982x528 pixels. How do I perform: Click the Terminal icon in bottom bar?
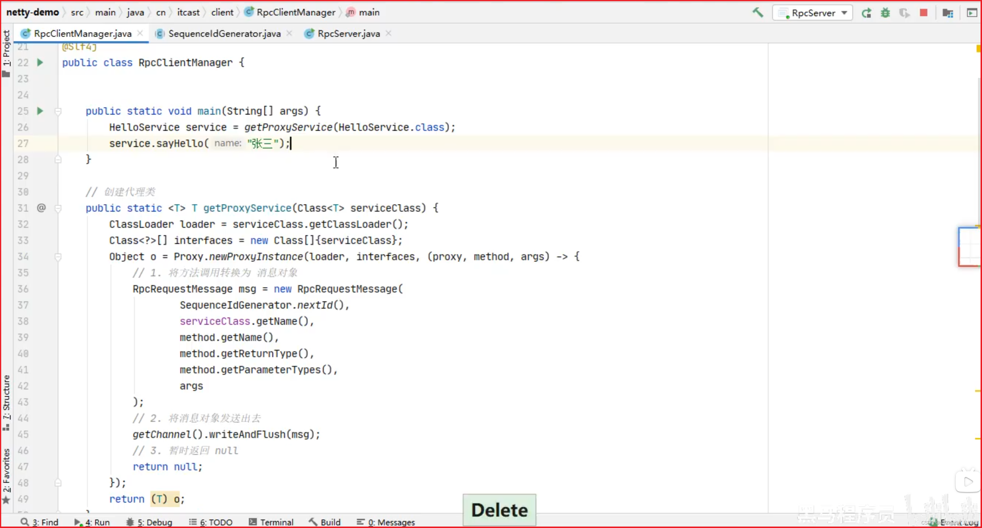253,522
